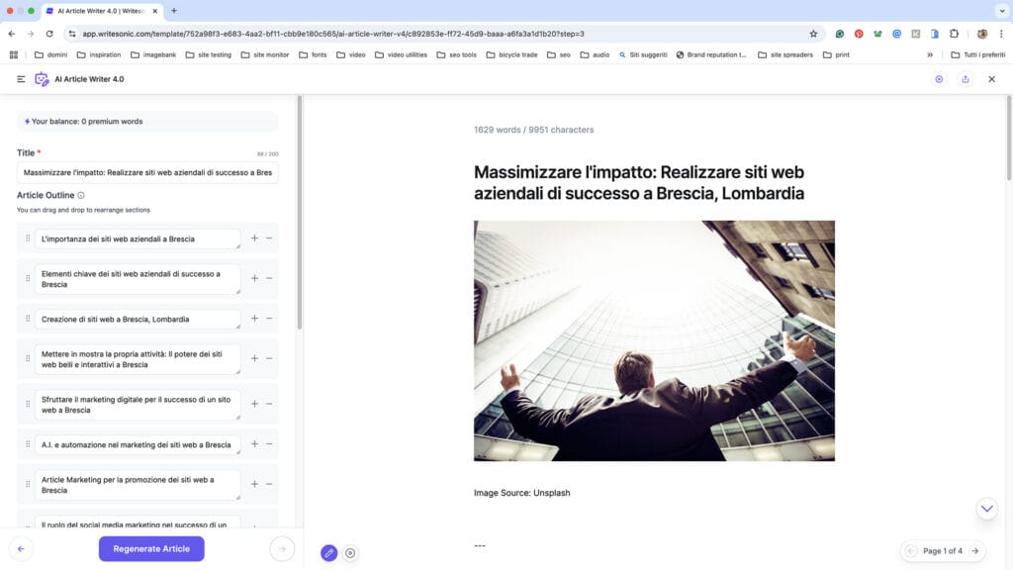Click the share/export icon in app header

click(x=966, y=79)
